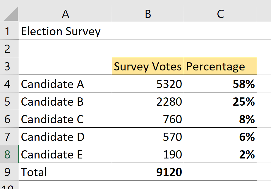Select the Candidate C cell
Screen dimensions: 271x189
pyautogui.click(x=65, y=119)
